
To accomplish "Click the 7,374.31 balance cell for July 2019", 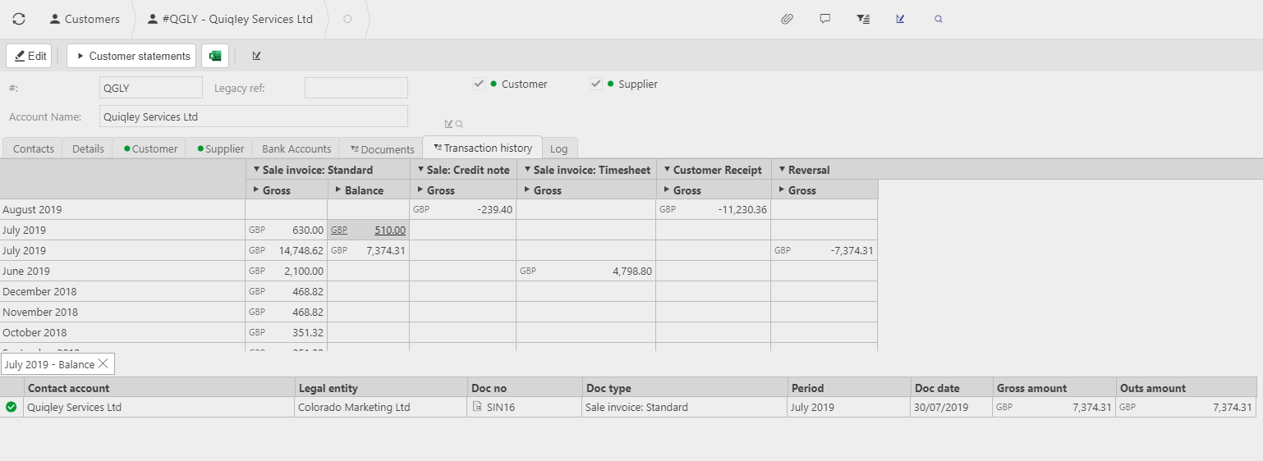I will [368, 250].
